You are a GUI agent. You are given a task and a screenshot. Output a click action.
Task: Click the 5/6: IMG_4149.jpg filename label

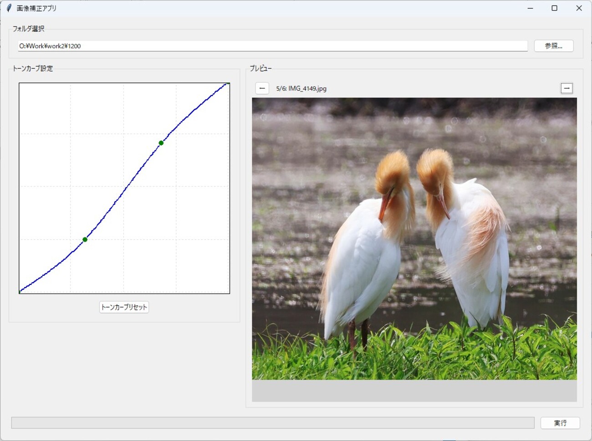coord(301,88)
